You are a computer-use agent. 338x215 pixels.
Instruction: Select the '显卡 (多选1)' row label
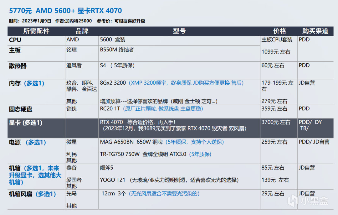point(26,123)
